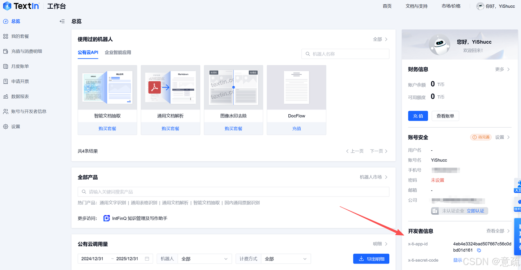
Task: Open 更多 financial information
Action: coord(503,69)
